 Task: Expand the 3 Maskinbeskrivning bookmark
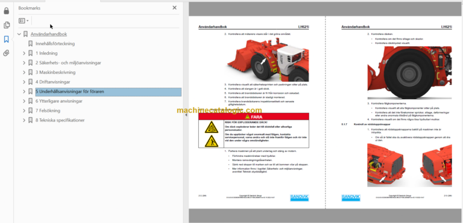[24, 72]
